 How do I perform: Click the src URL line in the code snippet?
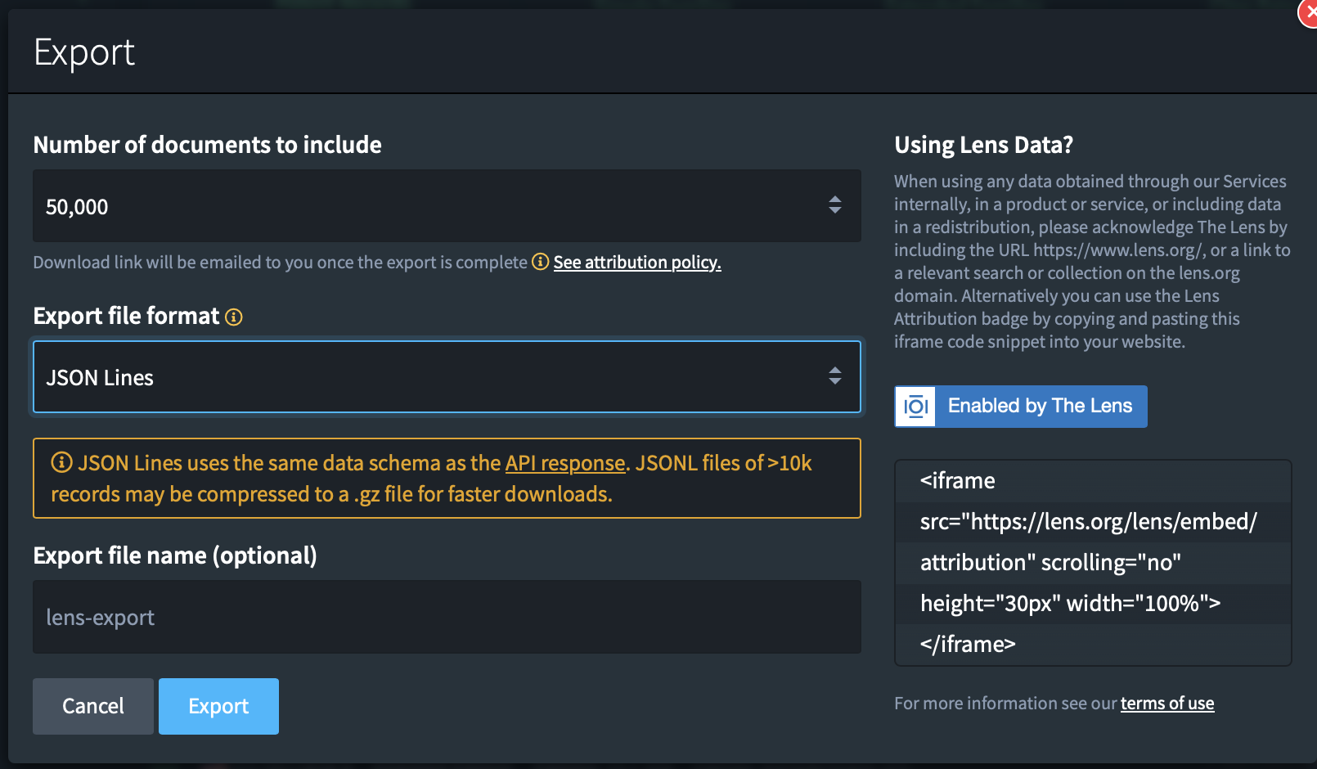click(x=1088, y=522)
